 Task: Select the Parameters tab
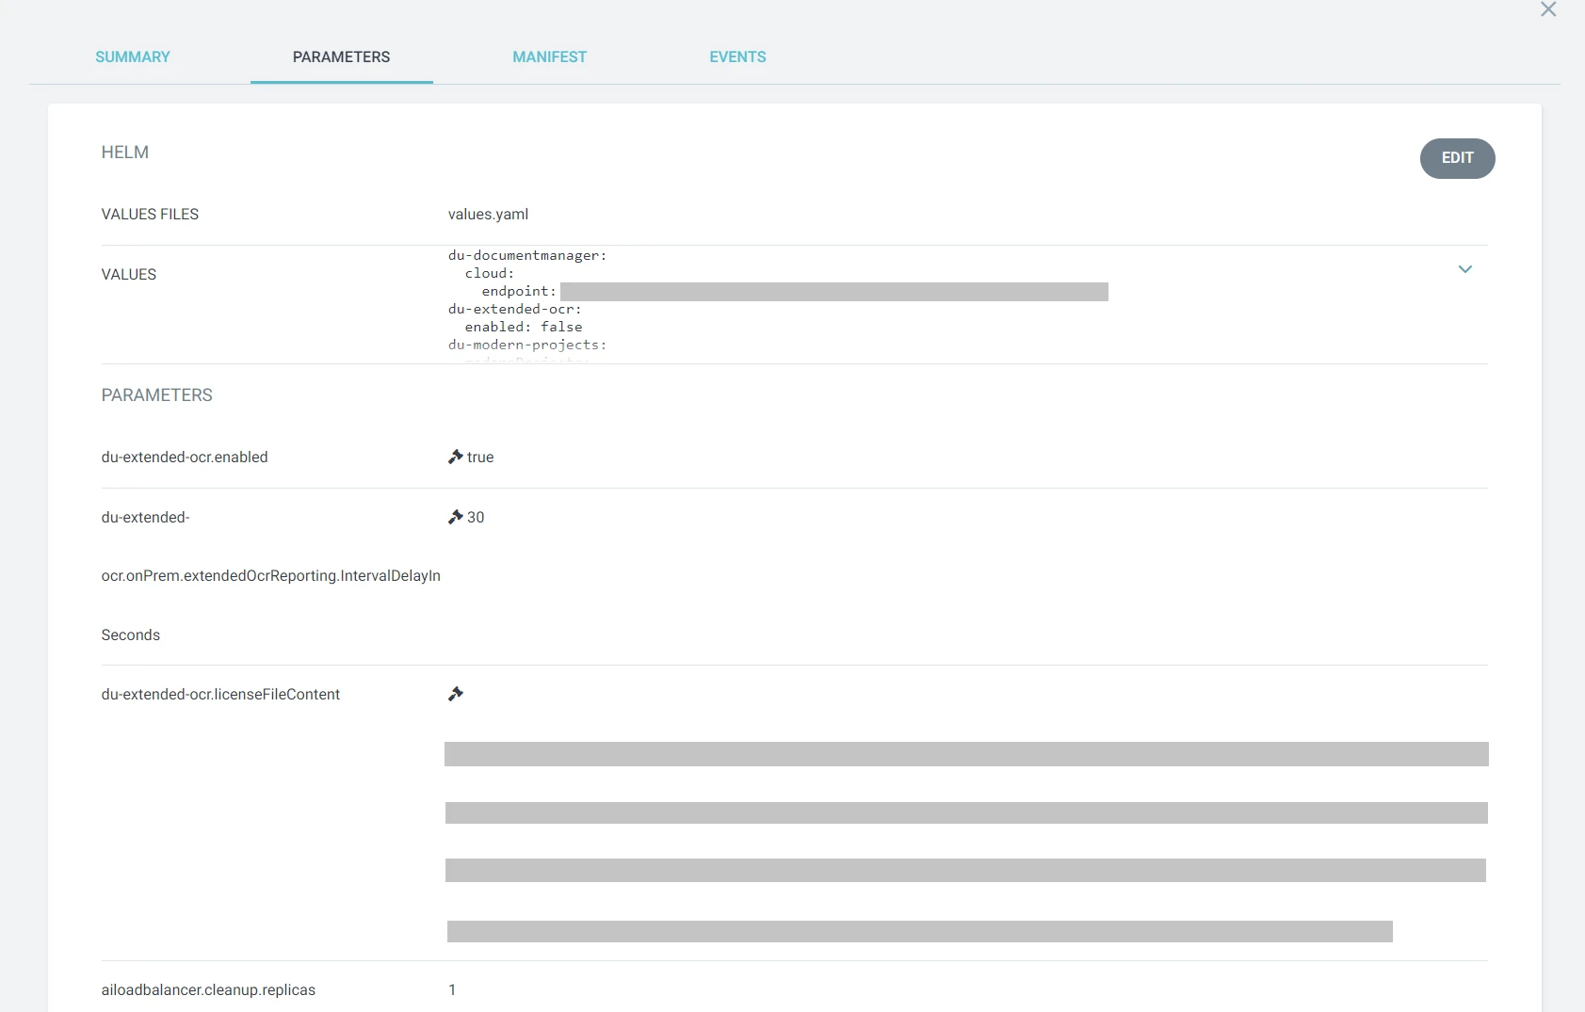point(341,56)
